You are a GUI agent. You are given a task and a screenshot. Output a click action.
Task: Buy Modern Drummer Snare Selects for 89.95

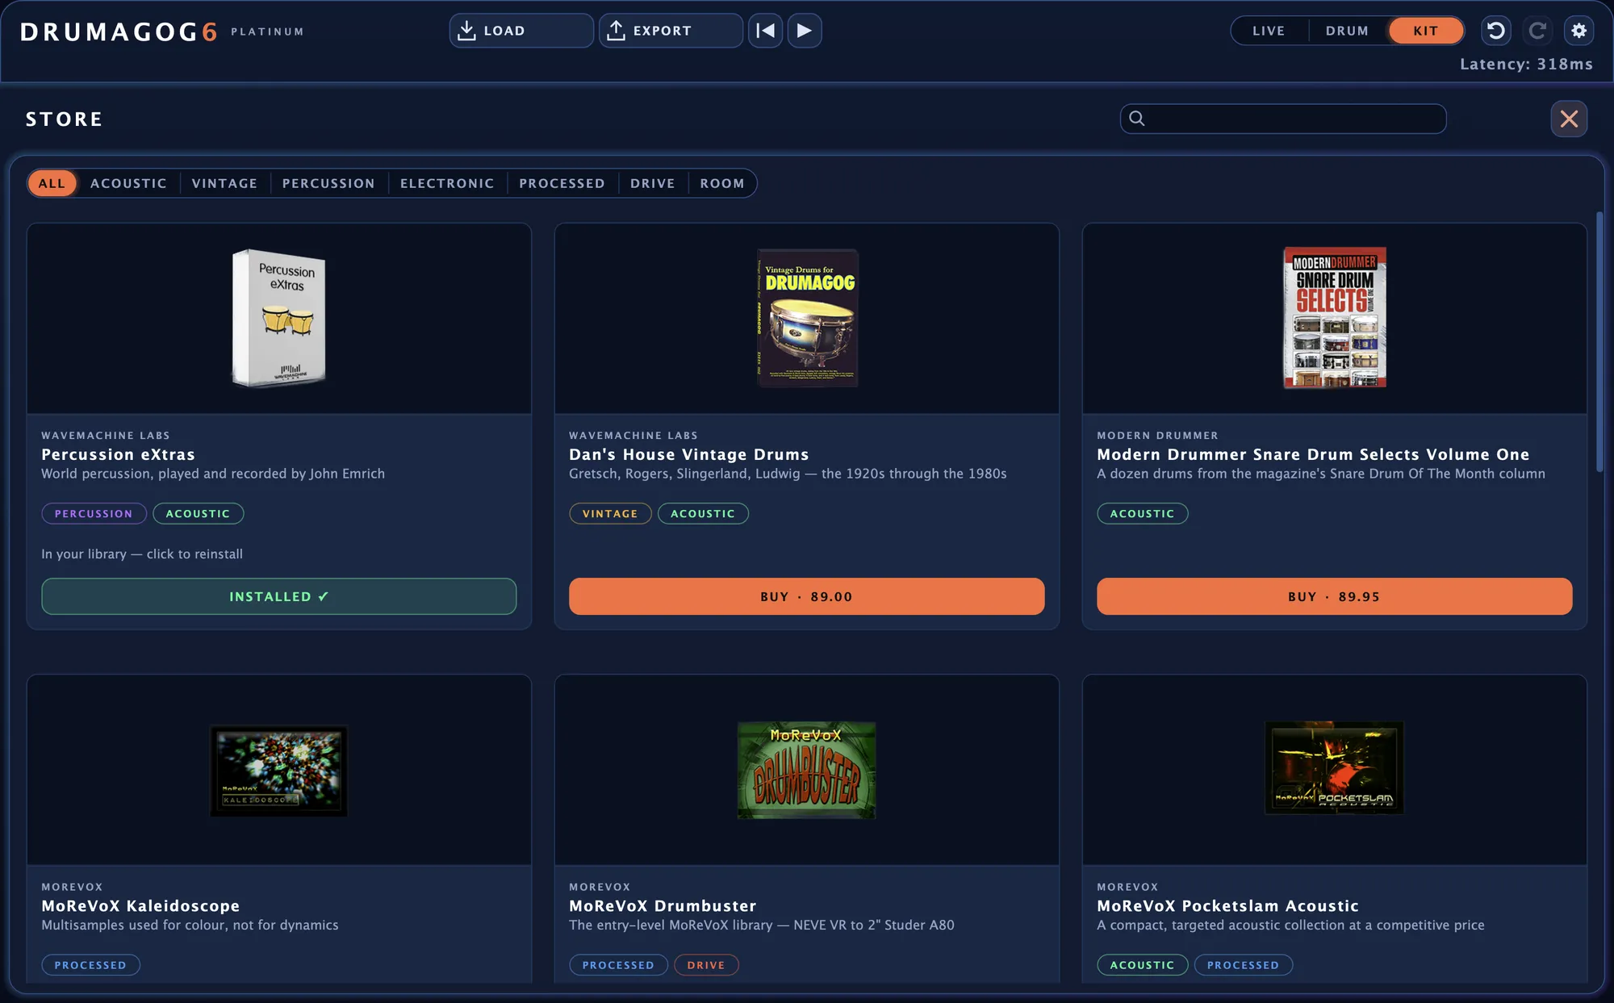(1335, 596)
